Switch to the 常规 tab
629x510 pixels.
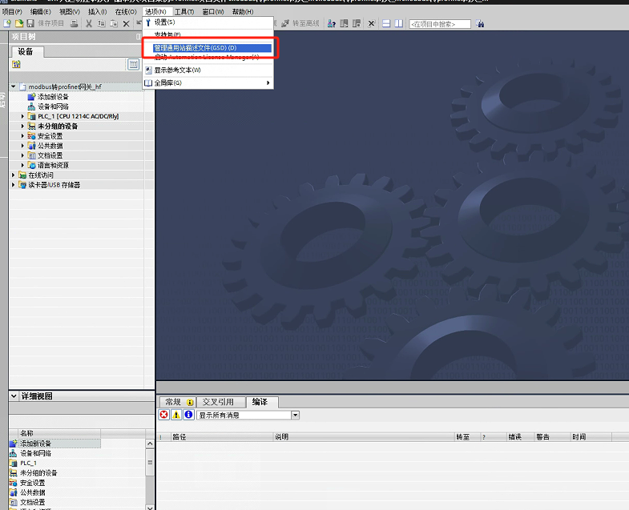tap(177, 402)
